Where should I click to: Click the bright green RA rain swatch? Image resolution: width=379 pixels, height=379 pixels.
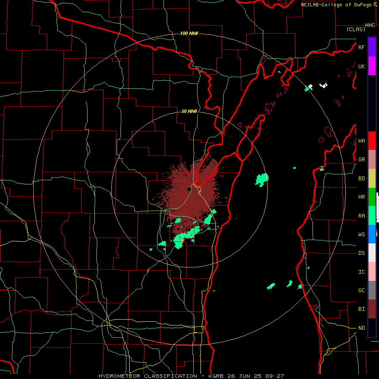(372, 216)
